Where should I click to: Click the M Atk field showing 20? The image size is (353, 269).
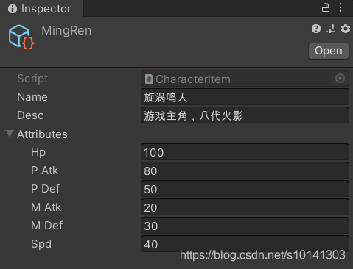[245, 207]
